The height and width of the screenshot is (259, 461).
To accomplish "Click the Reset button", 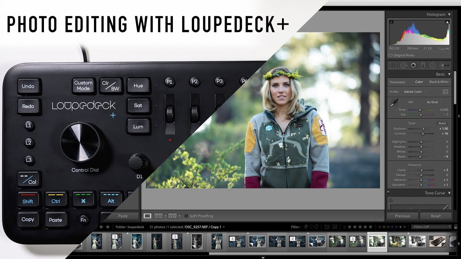I will (436, 216).
